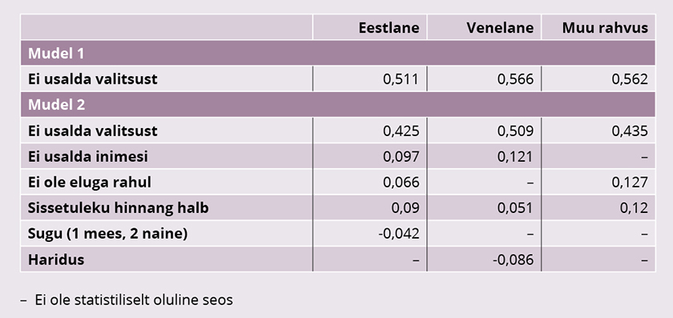
Task: Click the 0,509 value under Venelane
Action: pyautogui.click(x=515, y=131)
